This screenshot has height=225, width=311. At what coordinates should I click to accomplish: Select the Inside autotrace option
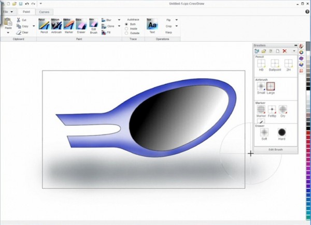pyautogui.click(x=126, y=28)
